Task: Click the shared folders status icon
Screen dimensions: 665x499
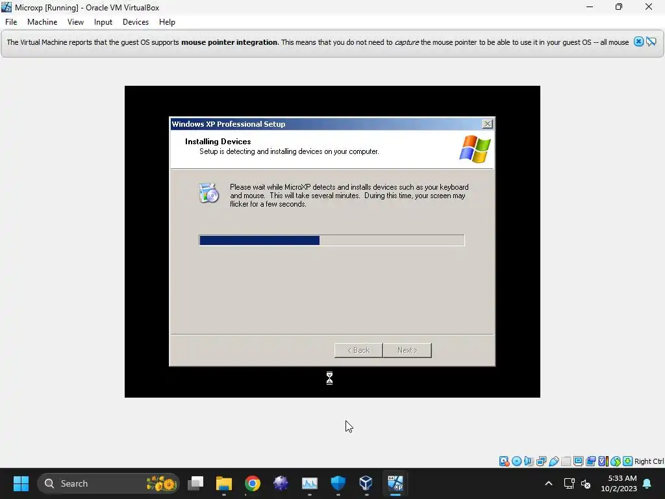Action: point(566,461)
